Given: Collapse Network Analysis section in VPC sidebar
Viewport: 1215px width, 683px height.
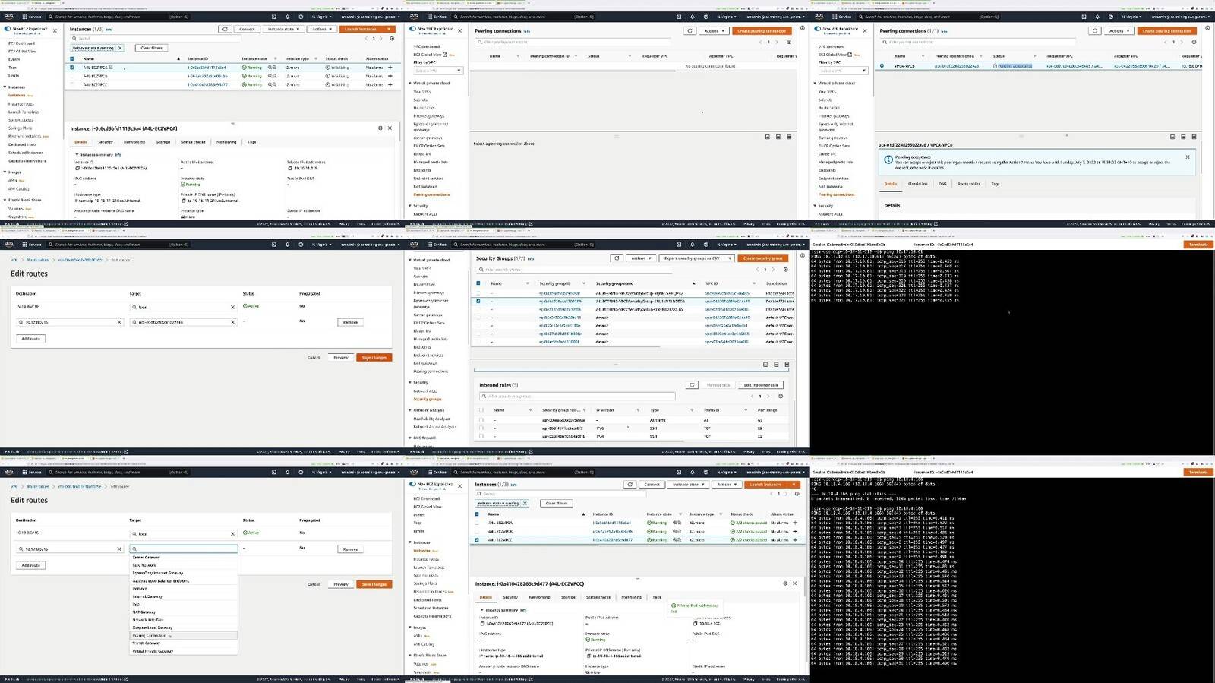Looking at the screenshot, I should pyautogui.click(x=410, y=409).
